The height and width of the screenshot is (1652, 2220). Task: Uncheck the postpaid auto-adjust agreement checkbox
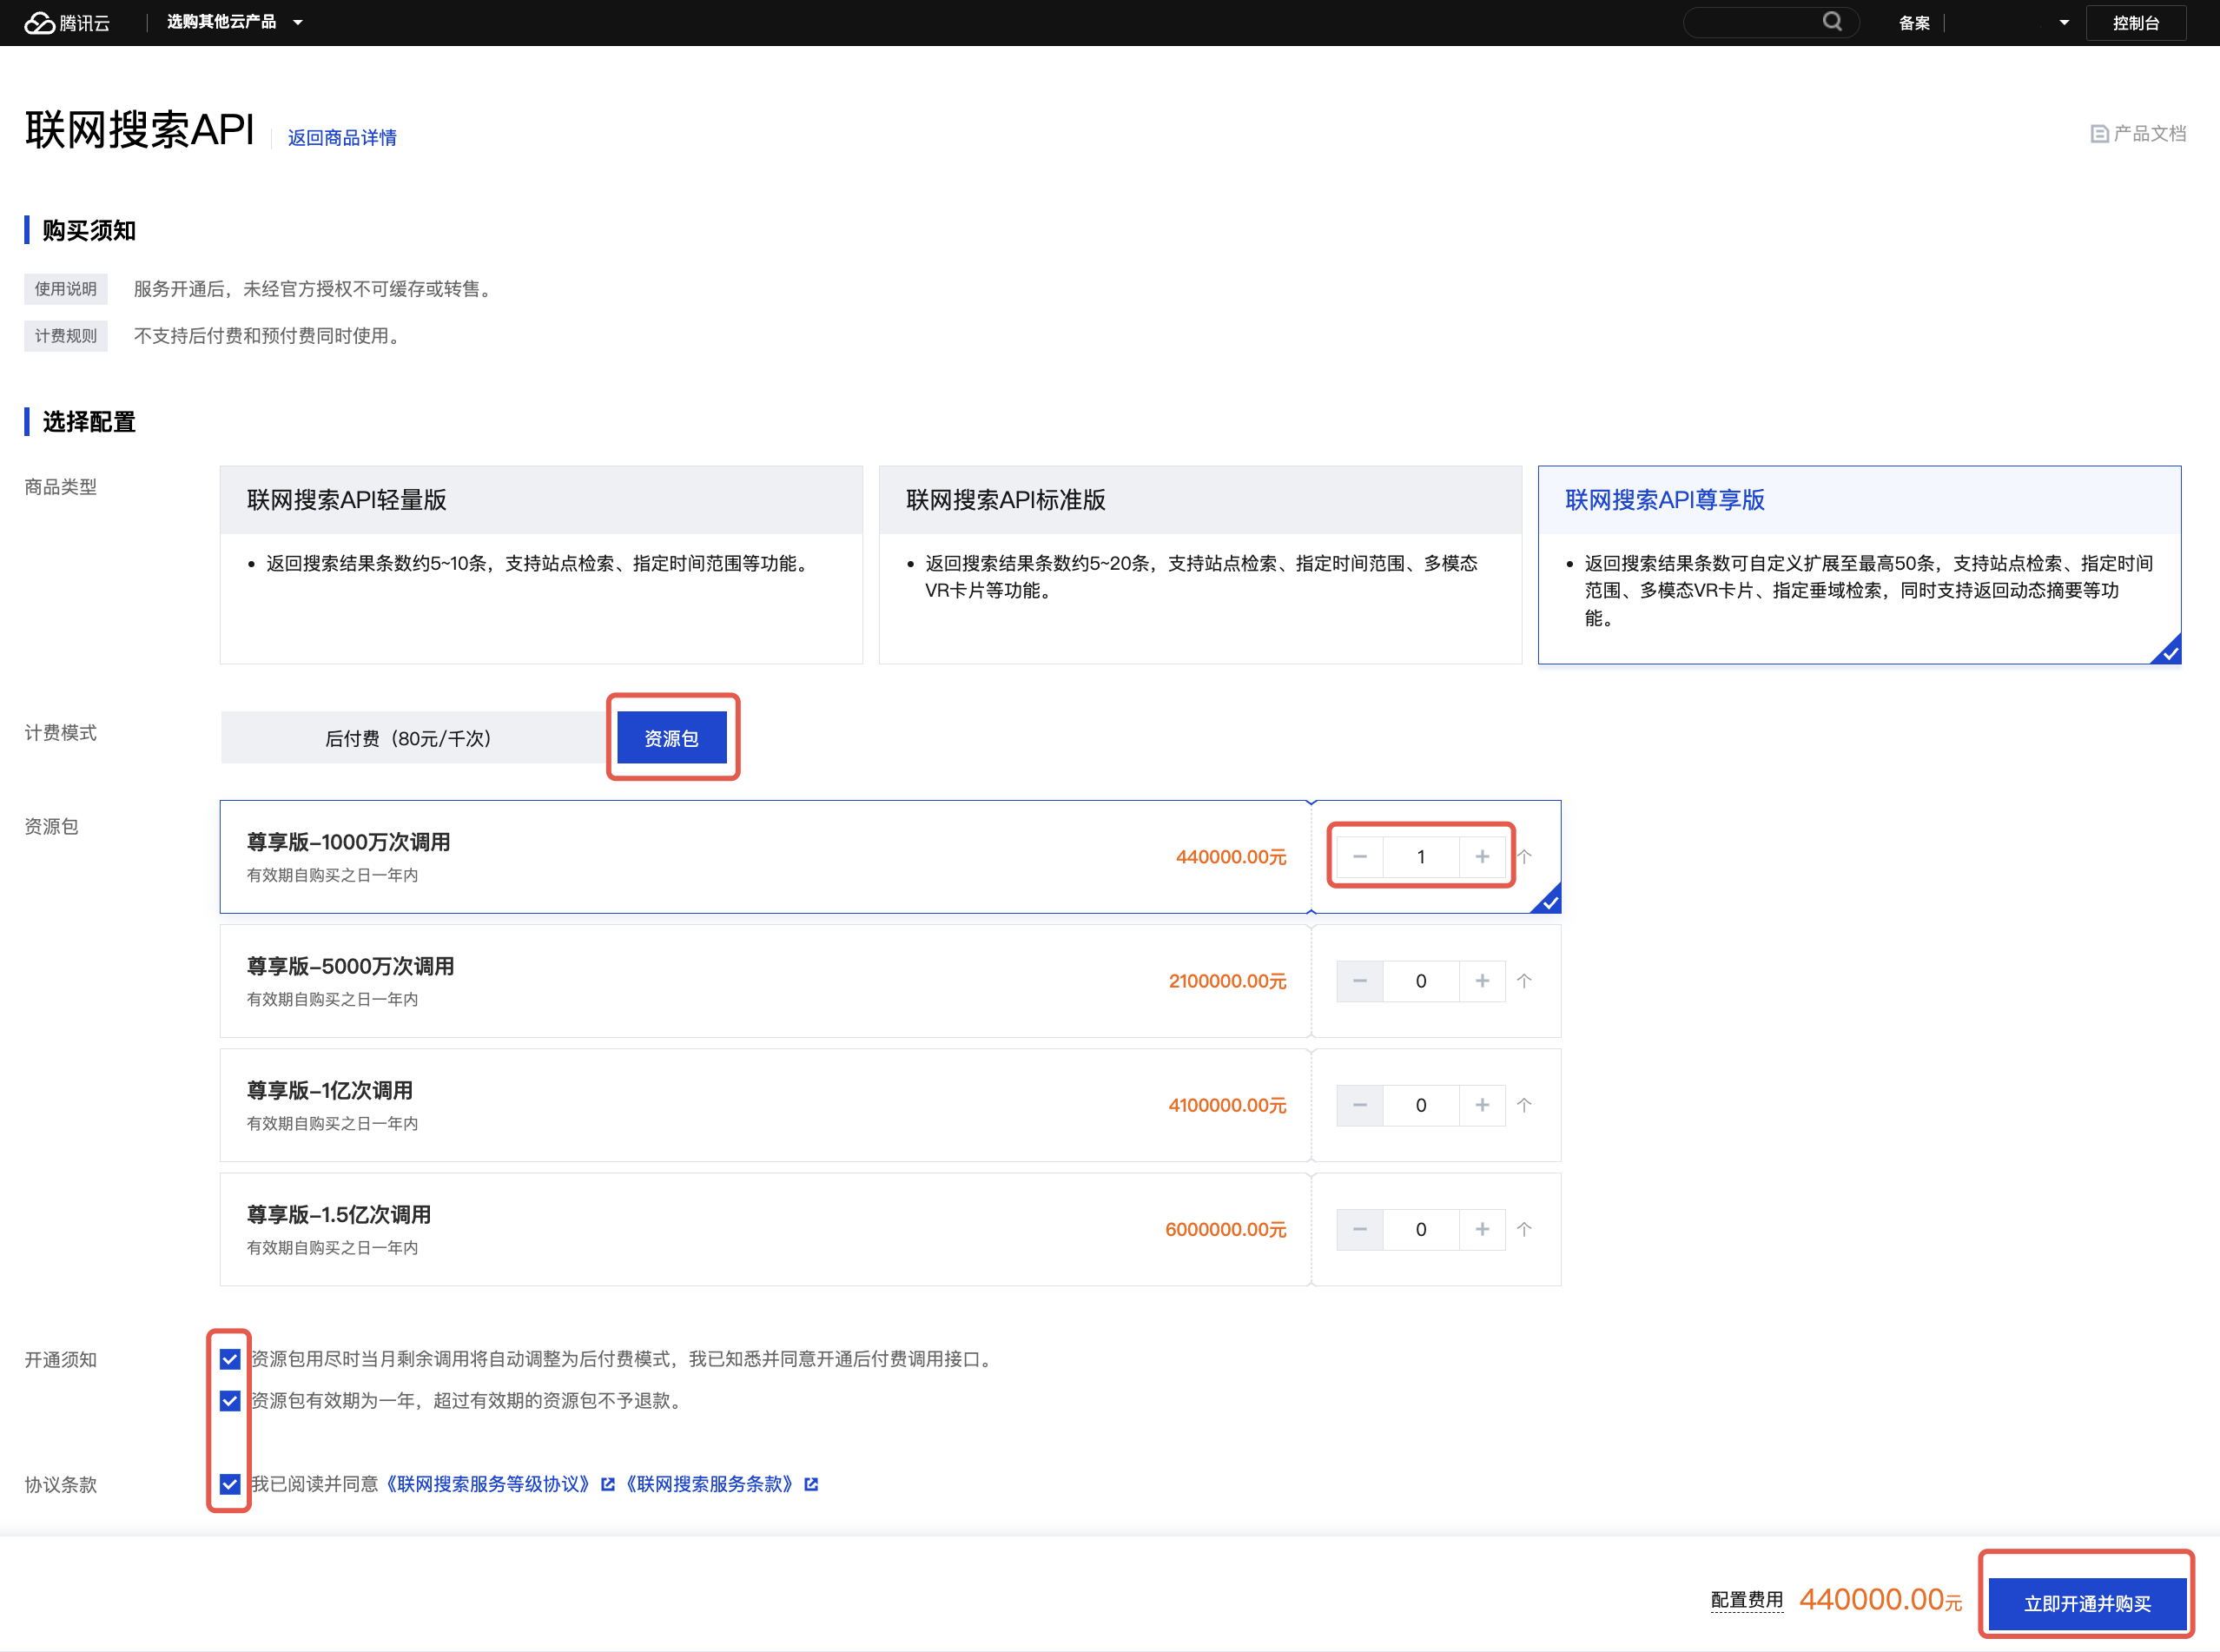(x=230, y=1359)
